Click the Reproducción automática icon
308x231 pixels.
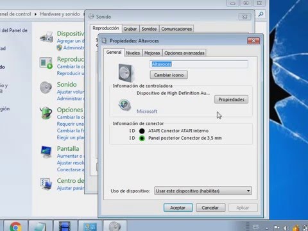[46, 63]
